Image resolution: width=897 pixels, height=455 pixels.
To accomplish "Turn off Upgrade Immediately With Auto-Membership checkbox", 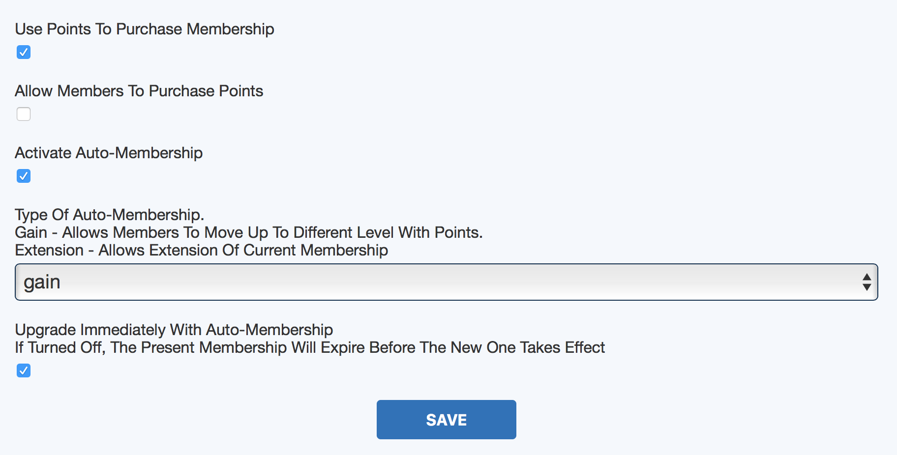I will coord(24,370).
